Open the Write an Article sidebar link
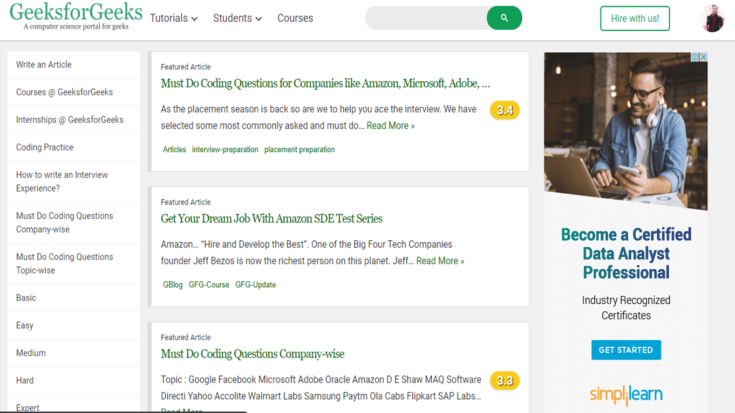The image size is (735, 413). [74, 65]
